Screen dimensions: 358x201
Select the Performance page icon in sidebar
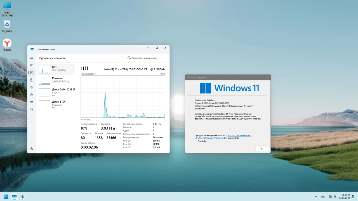pos(32,73)
